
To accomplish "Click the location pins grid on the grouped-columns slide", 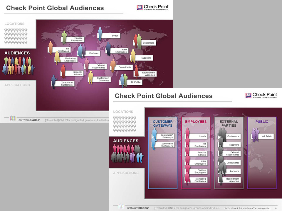I will tap(125, 124).
